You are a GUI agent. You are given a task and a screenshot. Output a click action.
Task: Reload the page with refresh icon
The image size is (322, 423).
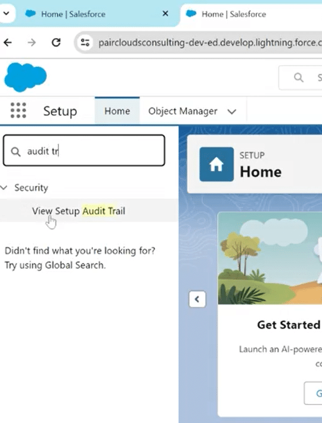point(56,42)
